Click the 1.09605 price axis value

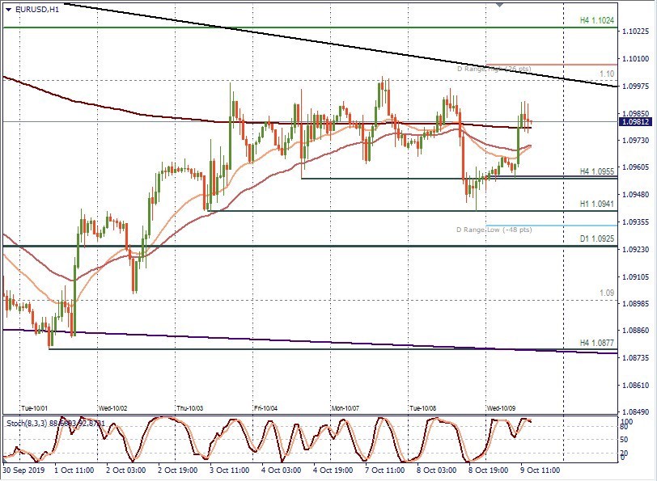point(636,167)
